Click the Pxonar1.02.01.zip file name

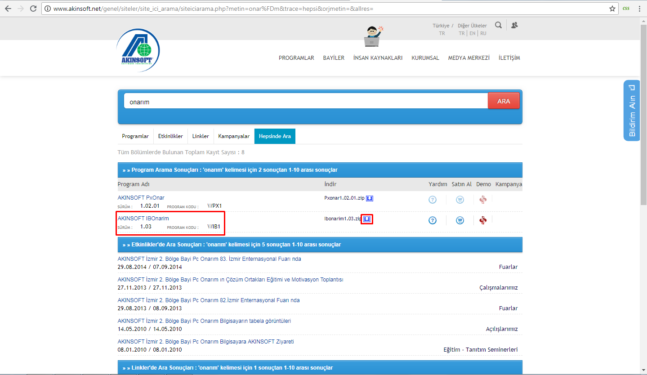(x=344, y=198)
